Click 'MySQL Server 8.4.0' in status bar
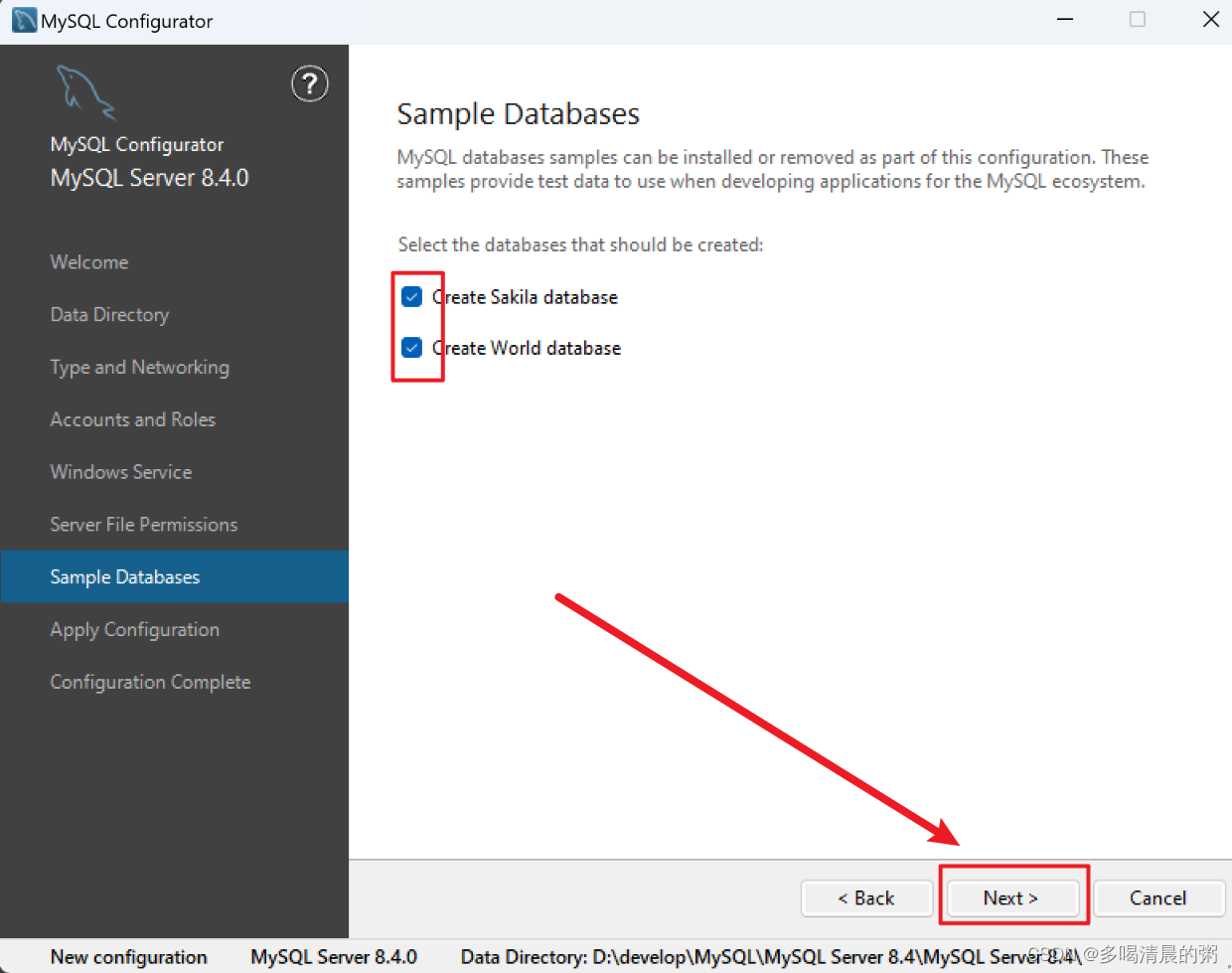This screenshot has width=1232, height=973. click(x=334, y=957)
